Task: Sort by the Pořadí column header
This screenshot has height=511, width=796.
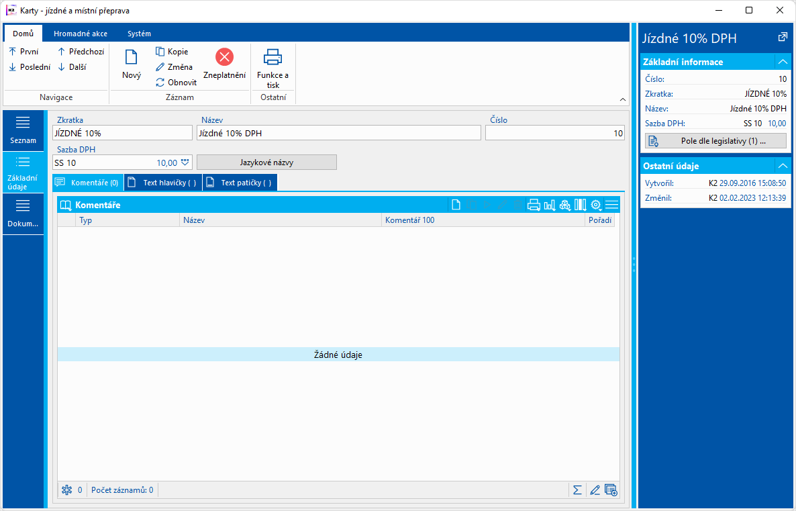Action: [x=599, y=220]
